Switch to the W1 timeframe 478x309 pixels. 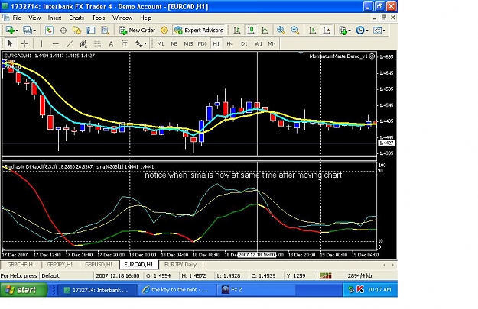tap(258, 43)
